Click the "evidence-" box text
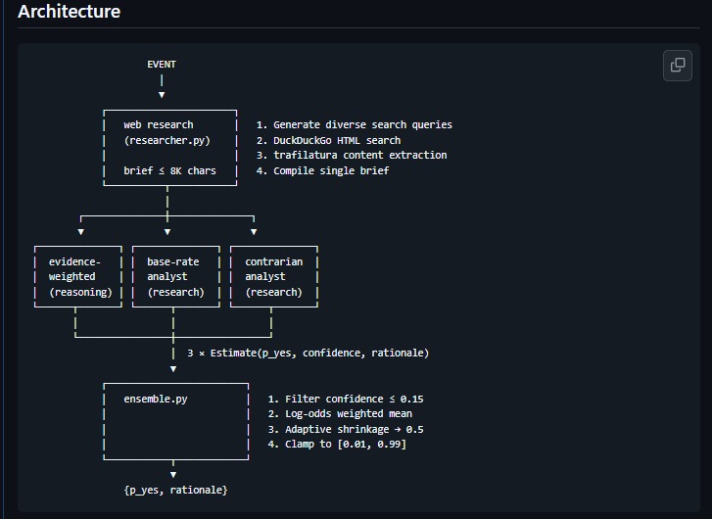The height and width of the screenshot is (519, 712). [x=74, y=261]
